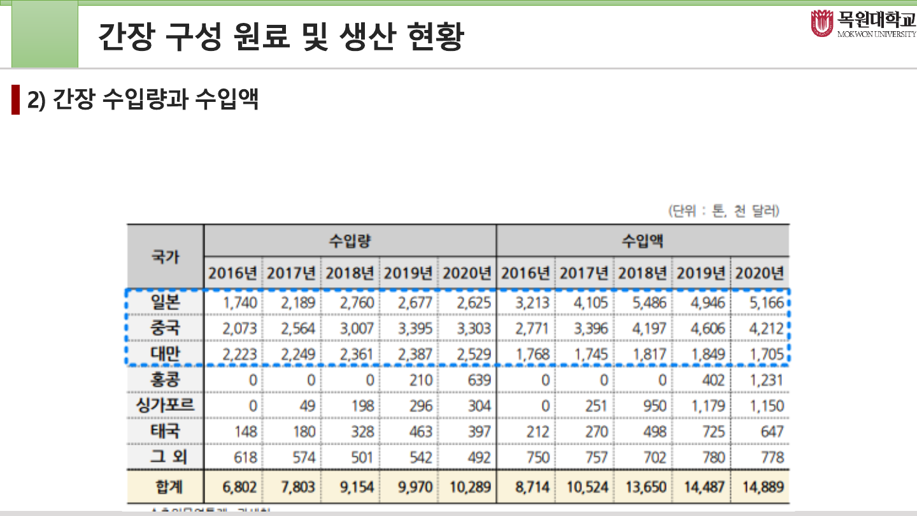917x516 pixels.
Task: Select the "태국" row label
Action: tap(165, 431)
